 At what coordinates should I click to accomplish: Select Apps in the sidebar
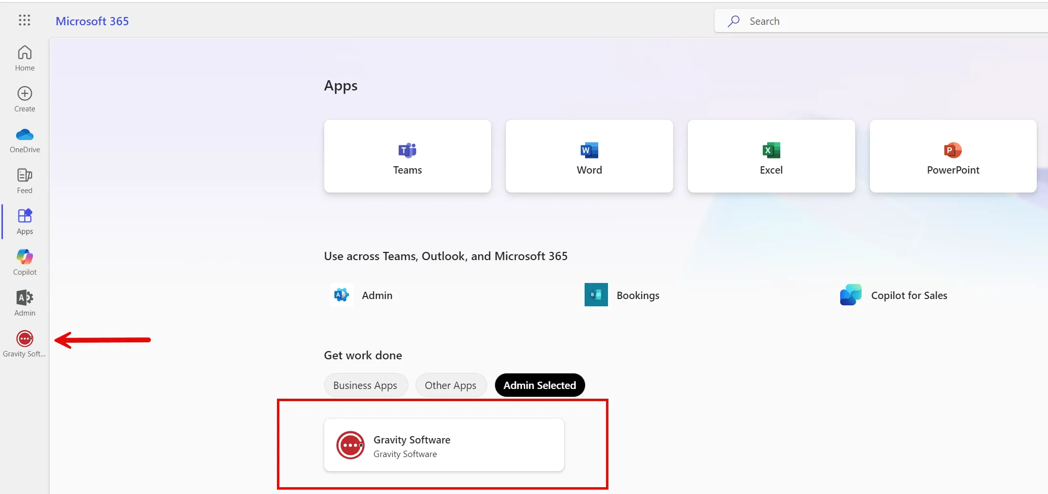pos(24,222)
